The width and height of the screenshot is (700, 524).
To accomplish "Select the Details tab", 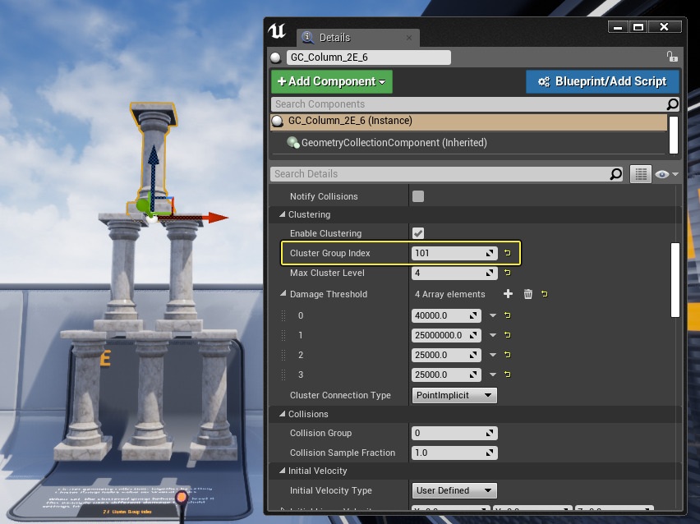I will point(334,37).
